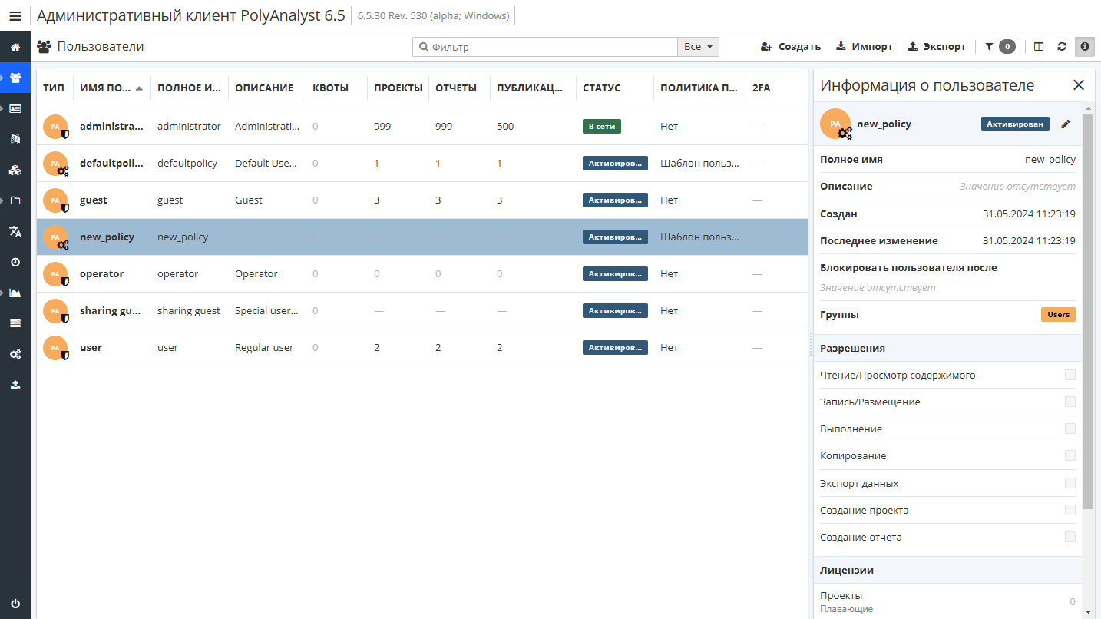Open the server sidebar icon
The width and height of the screenshot is (1101, 619).
(x=15, y=323)
